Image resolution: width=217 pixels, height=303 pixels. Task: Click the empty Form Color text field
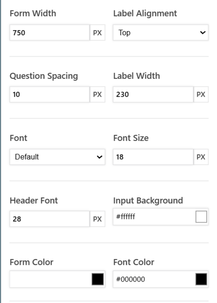click(x=50, y=279)
